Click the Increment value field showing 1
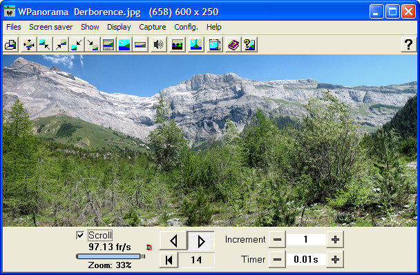Screen dimensions: 420x275 (306, 239)
